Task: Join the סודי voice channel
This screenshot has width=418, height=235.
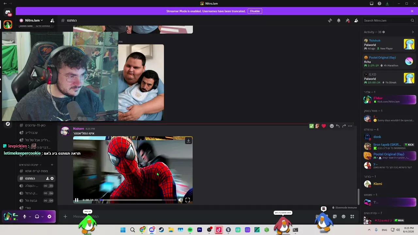Action: pyautogui.click(x=36, y=208)
